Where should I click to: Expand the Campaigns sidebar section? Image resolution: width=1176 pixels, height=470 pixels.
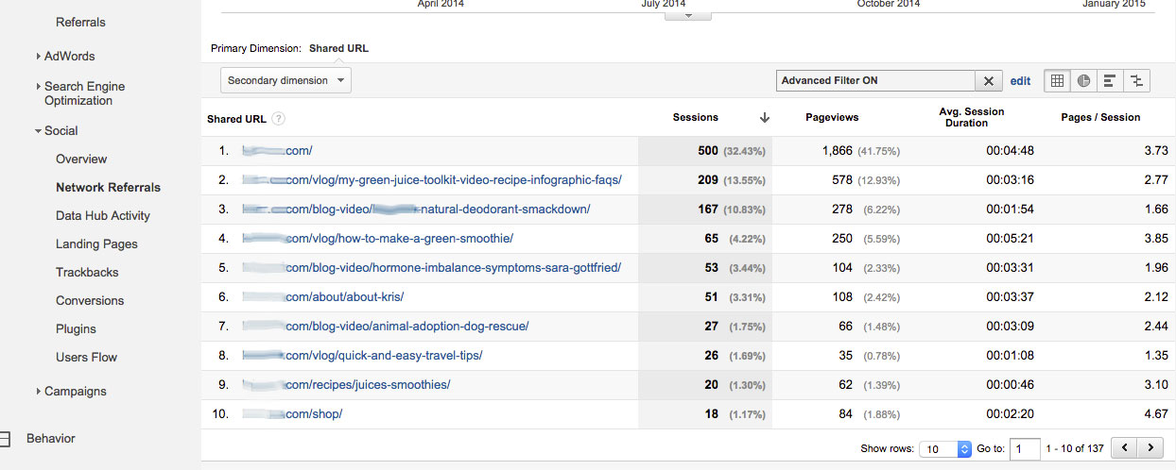(x=38, y=392)
